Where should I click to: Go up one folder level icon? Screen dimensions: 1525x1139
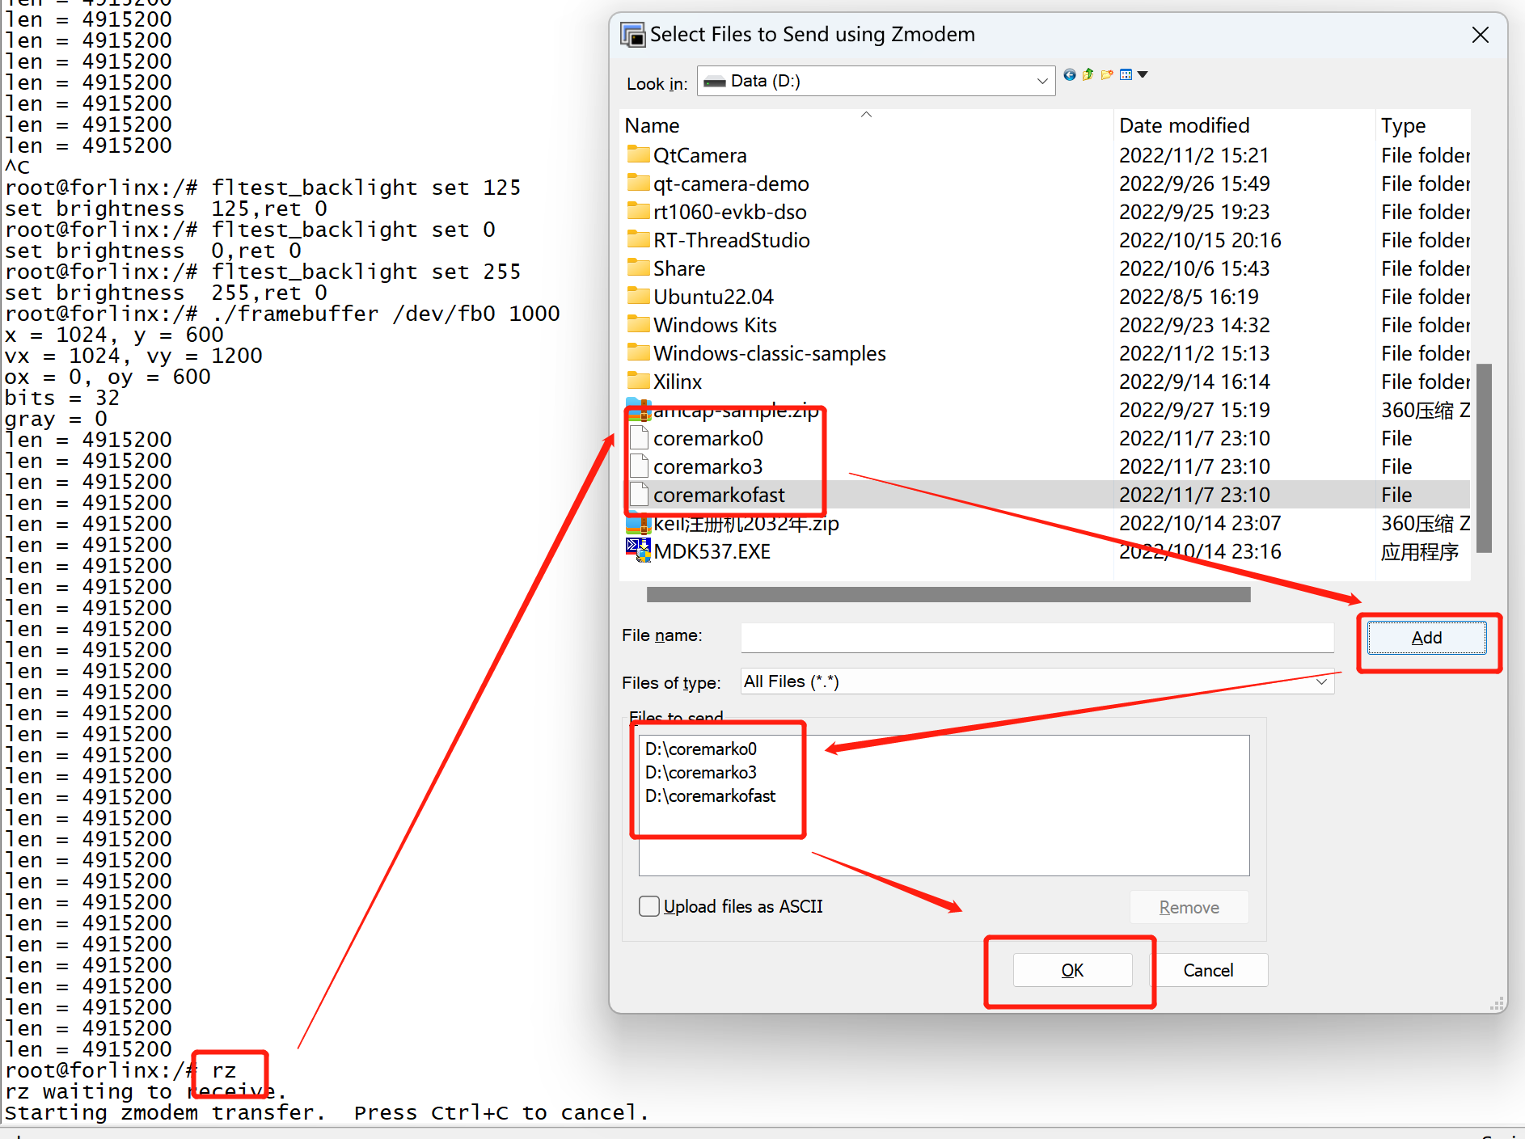(x=1088, y=75)
